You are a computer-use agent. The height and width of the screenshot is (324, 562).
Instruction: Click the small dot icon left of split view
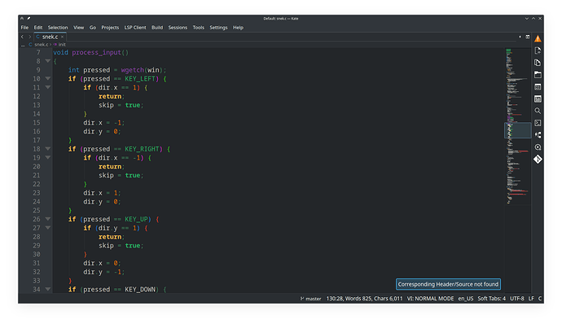(520, 37)
